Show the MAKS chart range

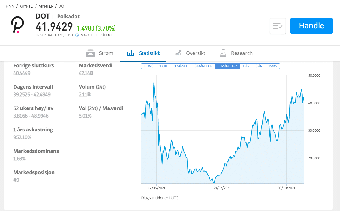pyautogui.click(x=273, y=66)
